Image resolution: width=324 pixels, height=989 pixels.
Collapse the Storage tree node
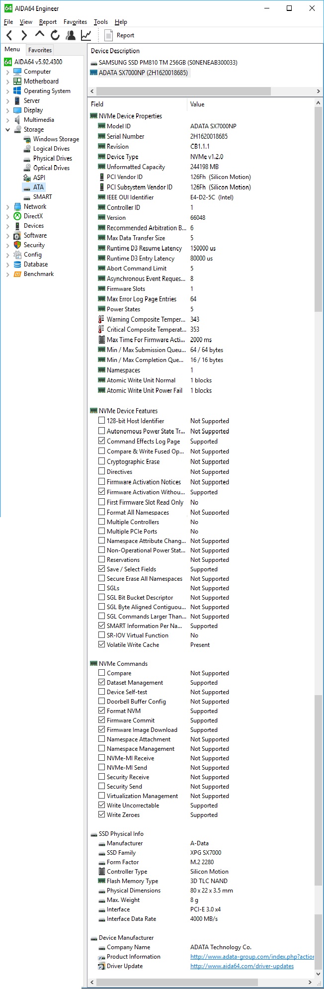pos(8,129)
